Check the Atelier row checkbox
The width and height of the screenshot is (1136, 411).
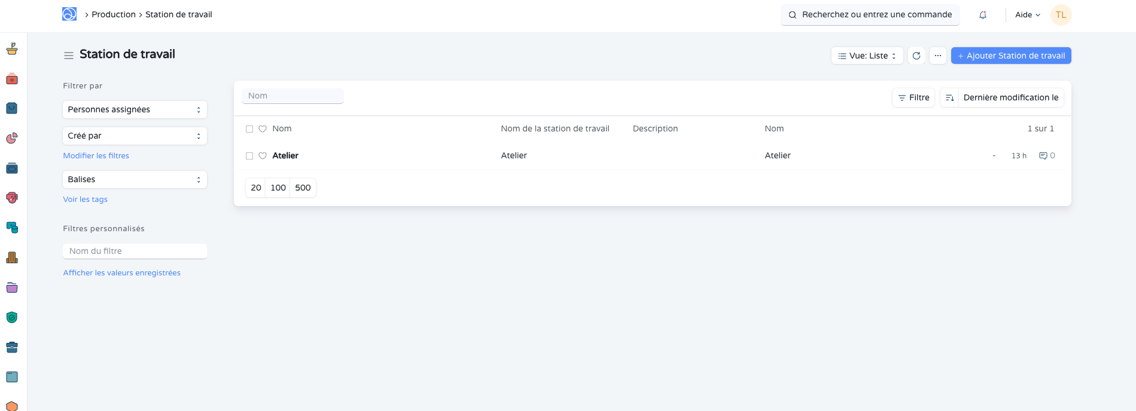[249, 156]
